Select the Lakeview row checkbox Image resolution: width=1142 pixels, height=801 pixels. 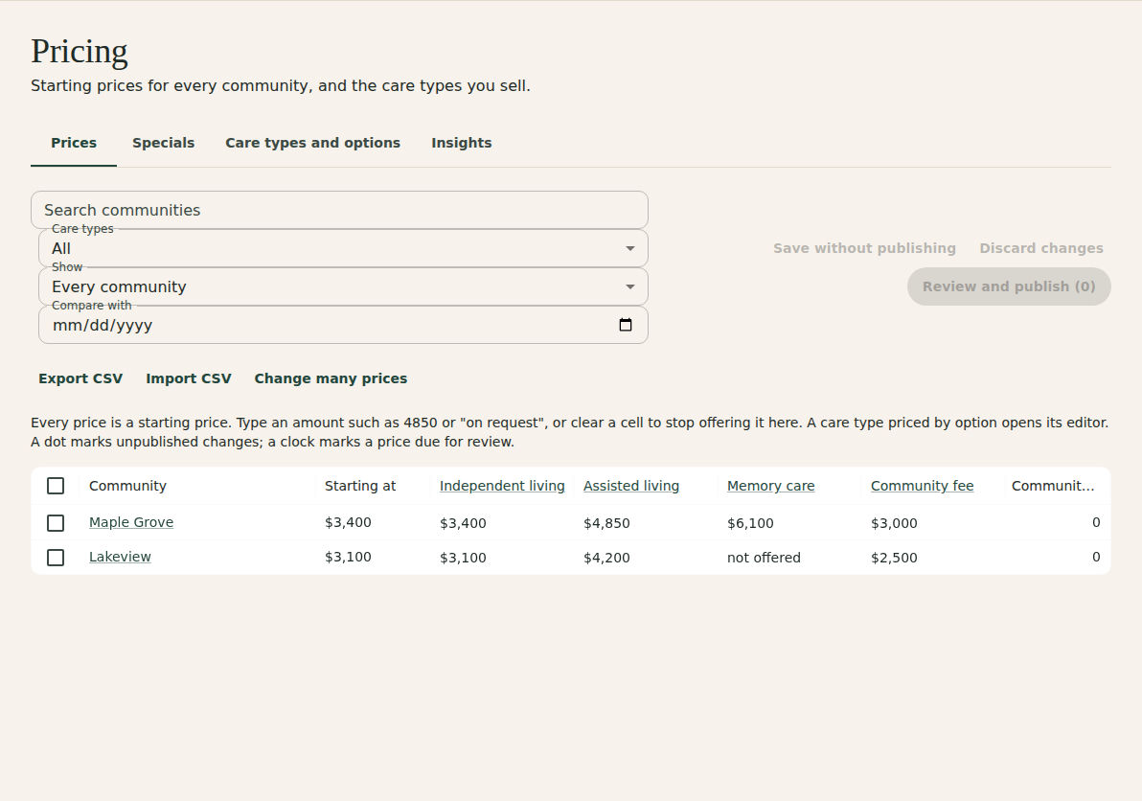(56, 557)
